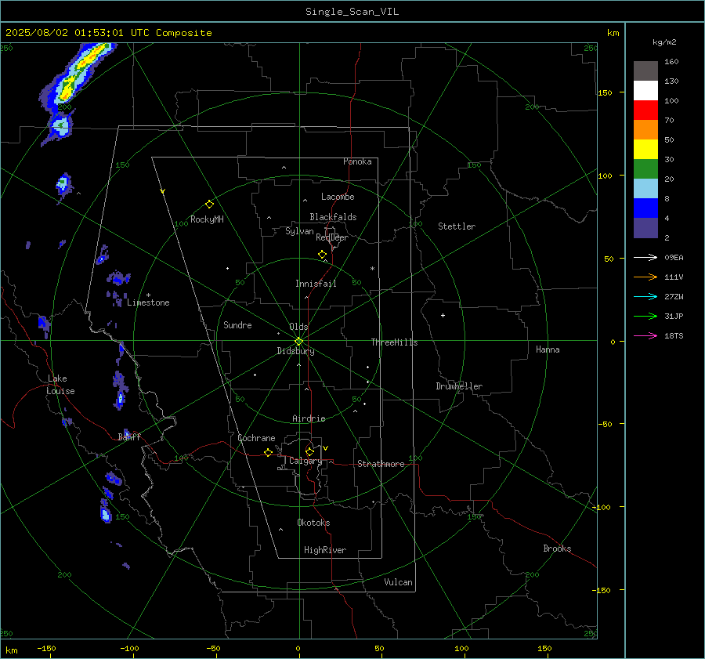The height and width of the screenshot is (659, 705).
Task: Click the Limestone label
Action: (x=148, y=302)
